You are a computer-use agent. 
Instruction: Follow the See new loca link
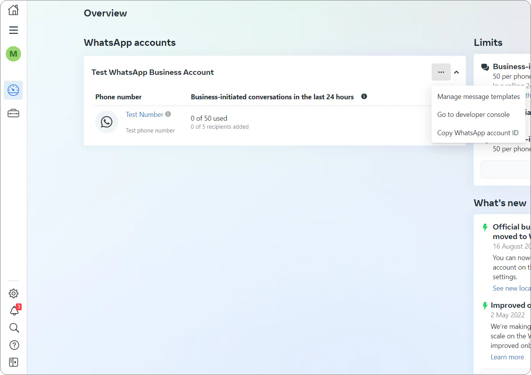[512, 288]
